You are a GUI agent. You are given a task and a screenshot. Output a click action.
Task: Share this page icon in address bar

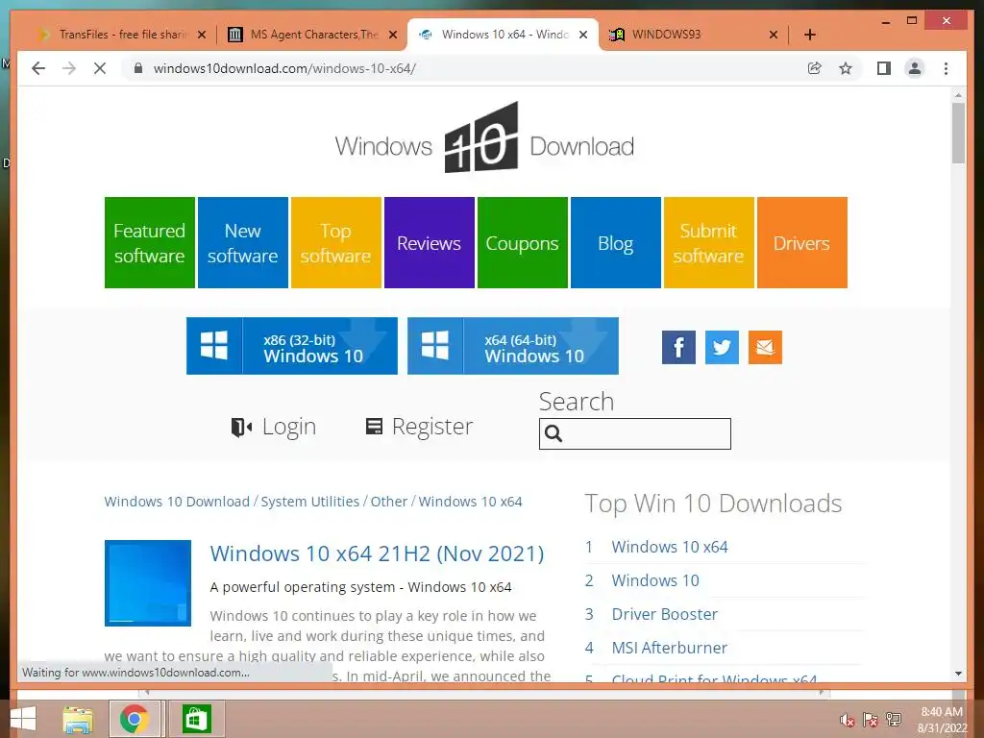[x=815, y=68]
